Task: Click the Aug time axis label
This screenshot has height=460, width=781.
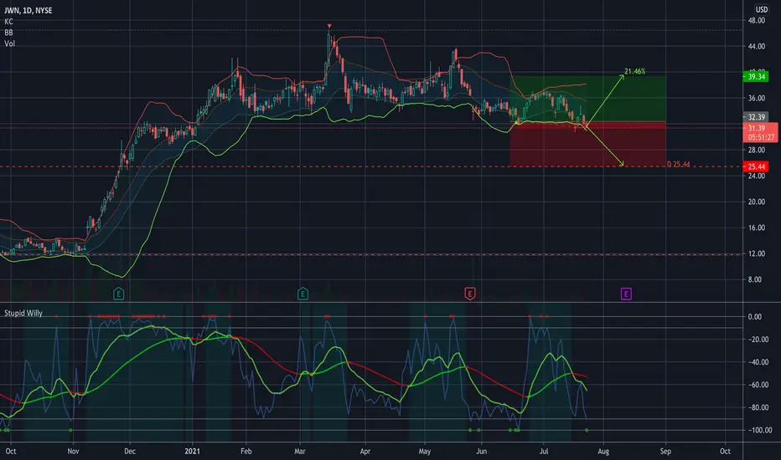Action: (x=603, y=451)
